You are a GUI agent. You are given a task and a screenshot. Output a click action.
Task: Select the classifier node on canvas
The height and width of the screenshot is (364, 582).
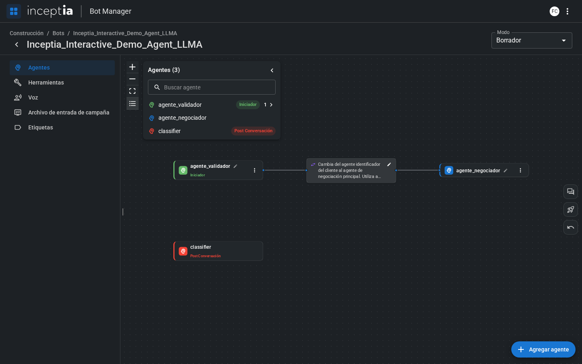[218, 251]
